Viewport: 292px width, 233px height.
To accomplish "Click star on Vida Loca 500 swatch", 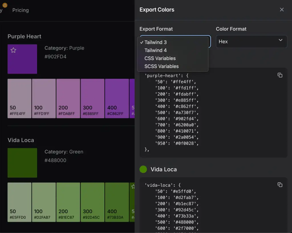I will [x=133, y=187].
